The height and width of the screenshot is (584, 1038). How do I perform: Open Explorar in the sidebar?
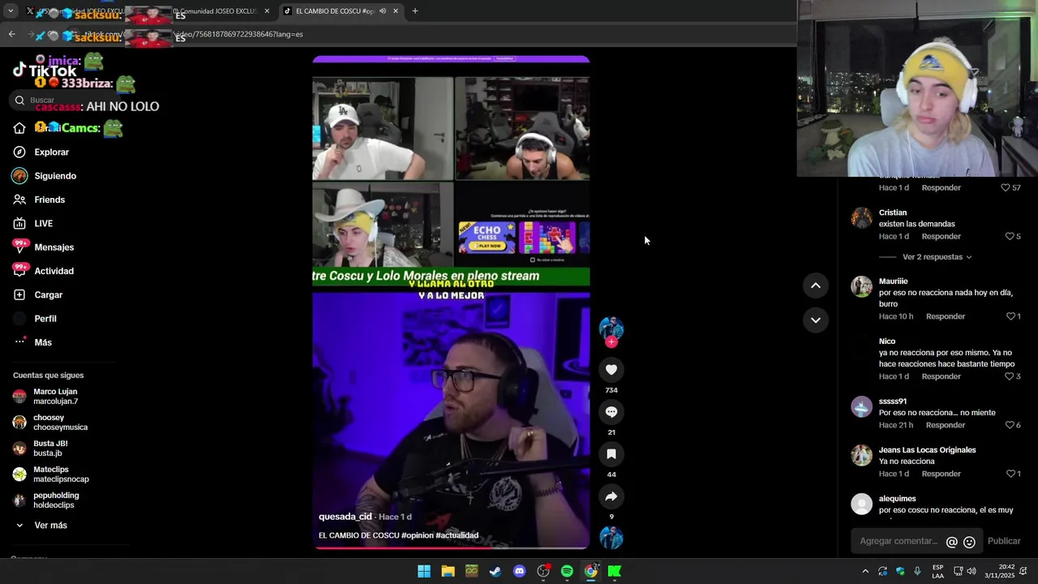point(51,152)
